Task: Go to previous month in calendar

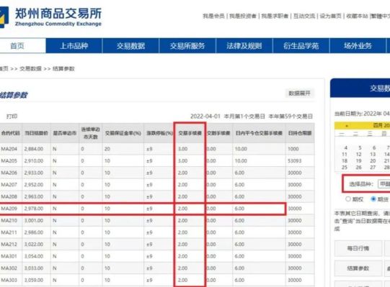Action: pos(347,126)
